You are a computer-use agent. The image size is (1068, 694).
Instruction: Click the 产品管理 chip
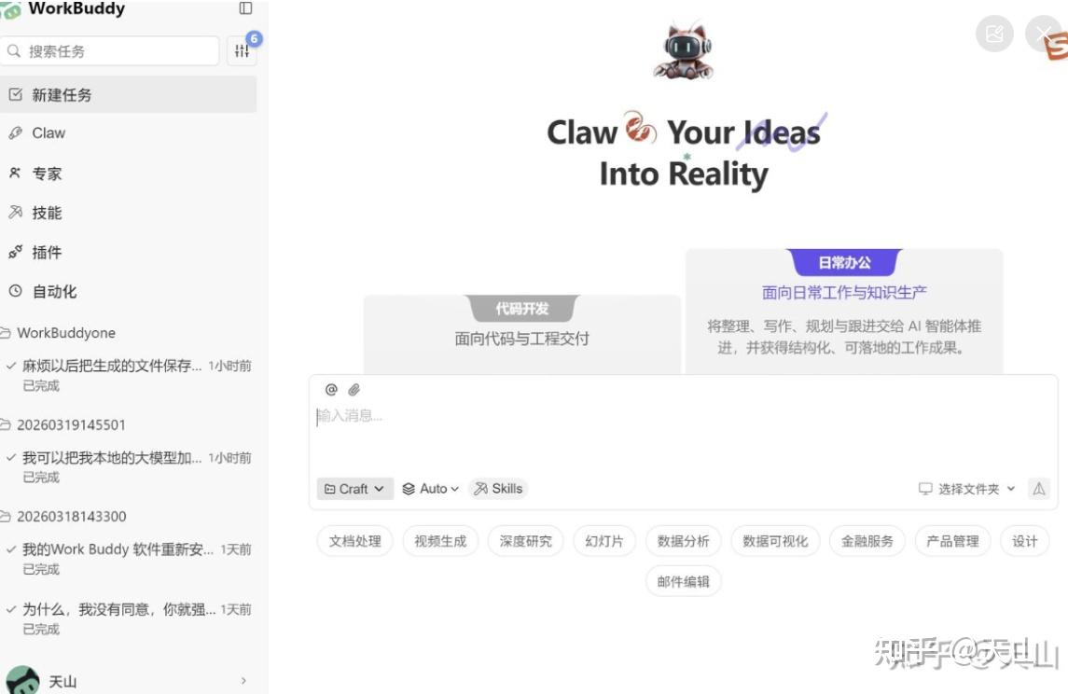952,541
